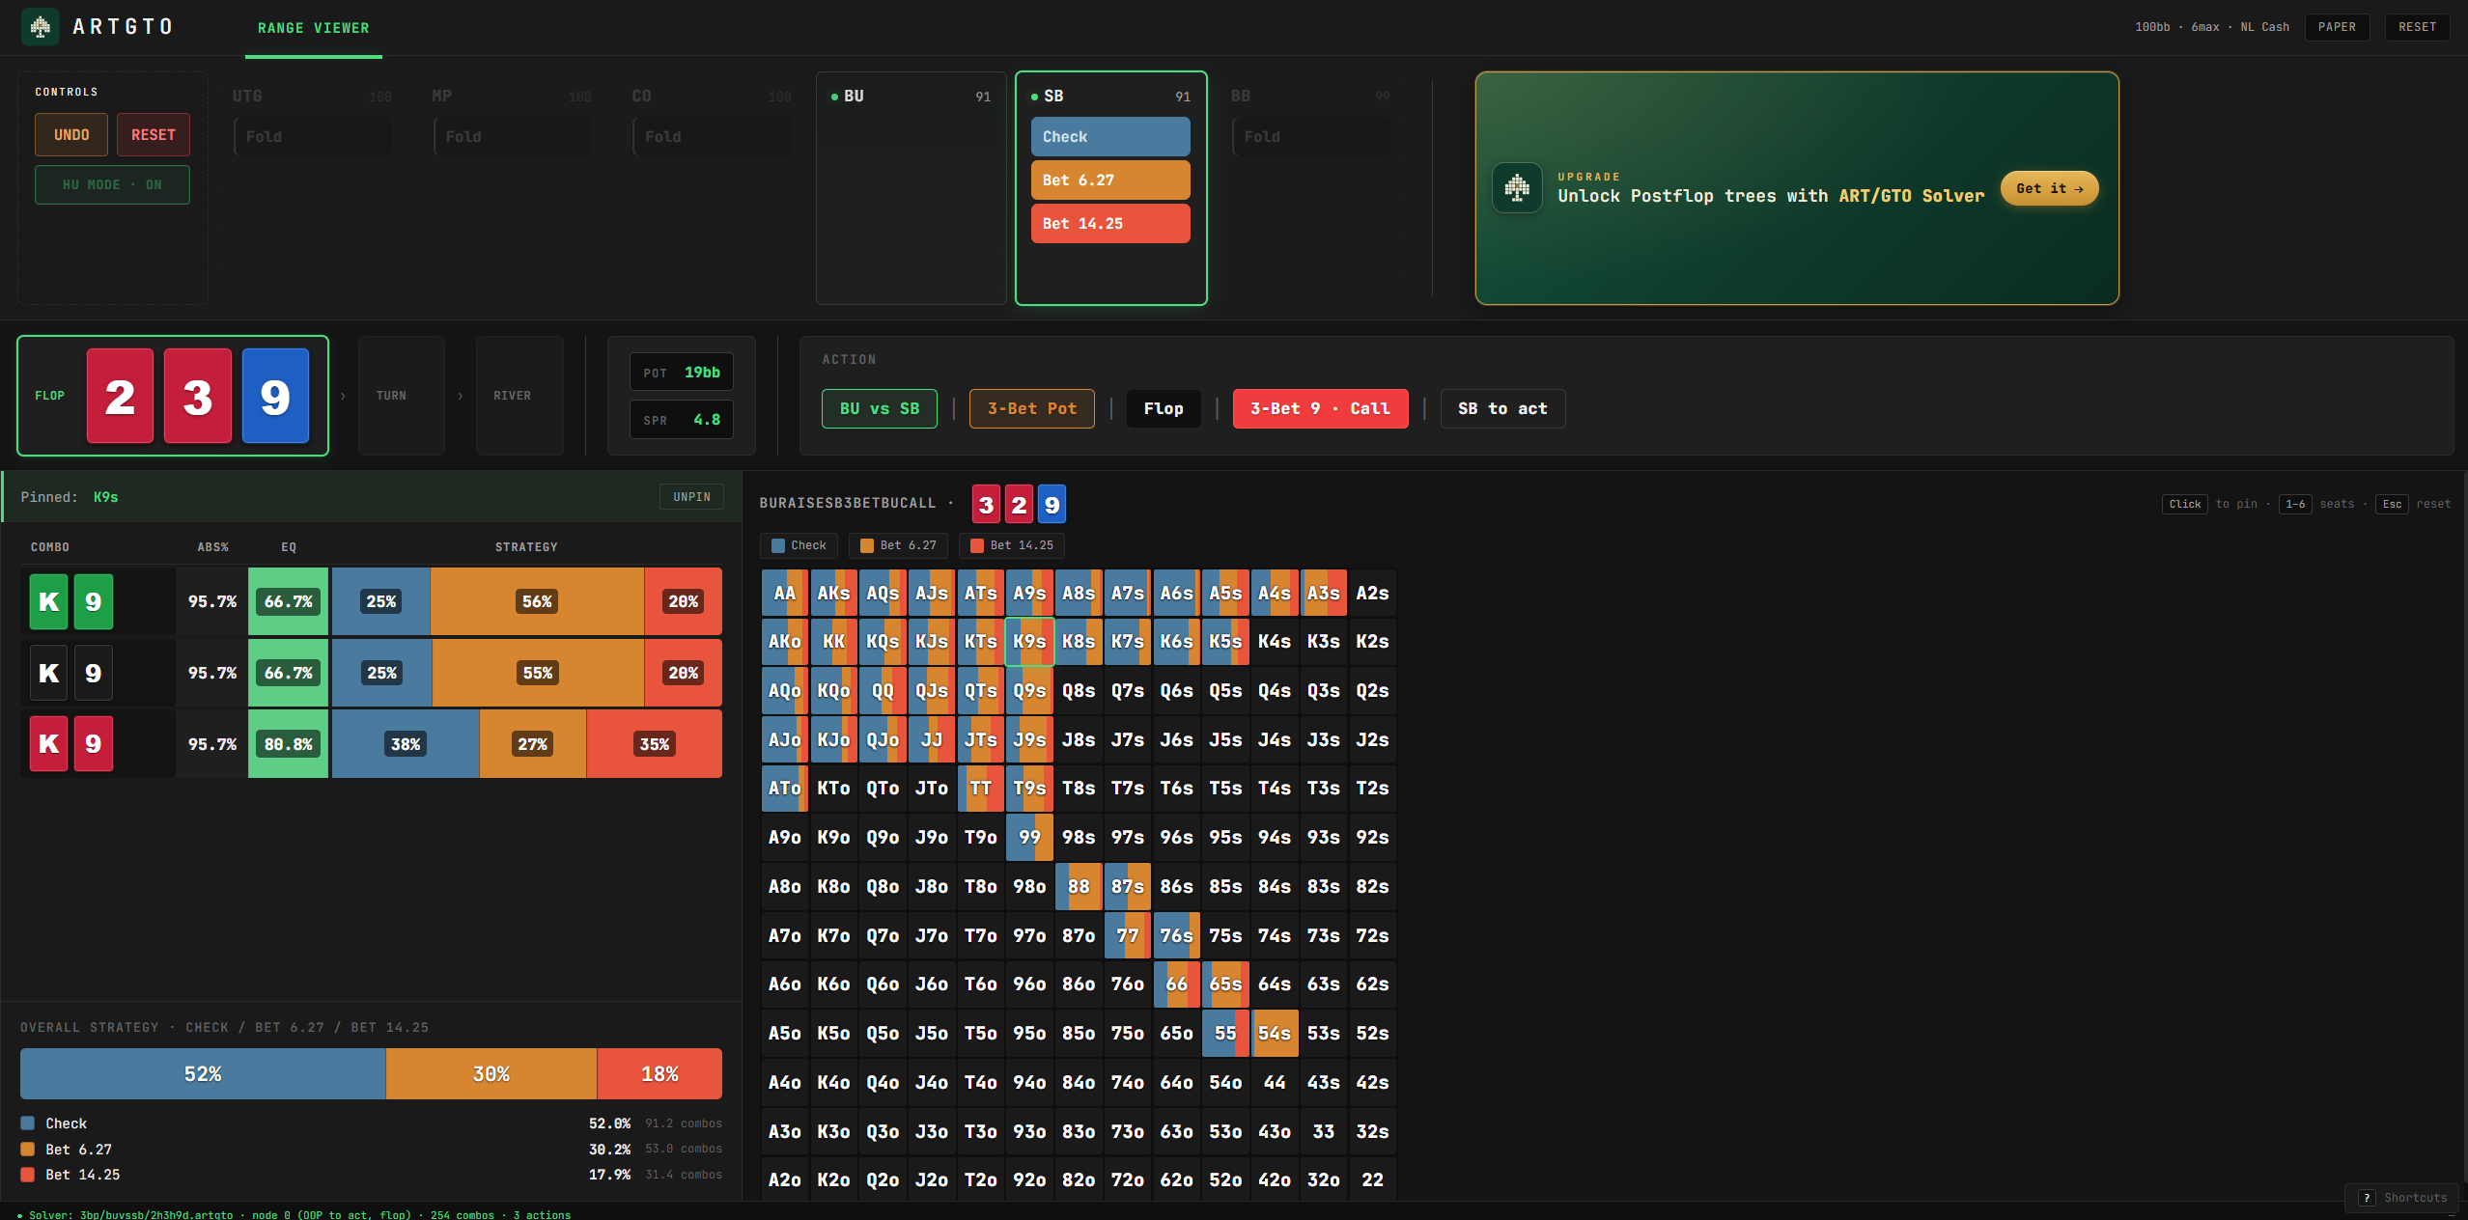Toggle HU MODE on/off
Screen dimensions: 2468x1220
tap(112, 184)
